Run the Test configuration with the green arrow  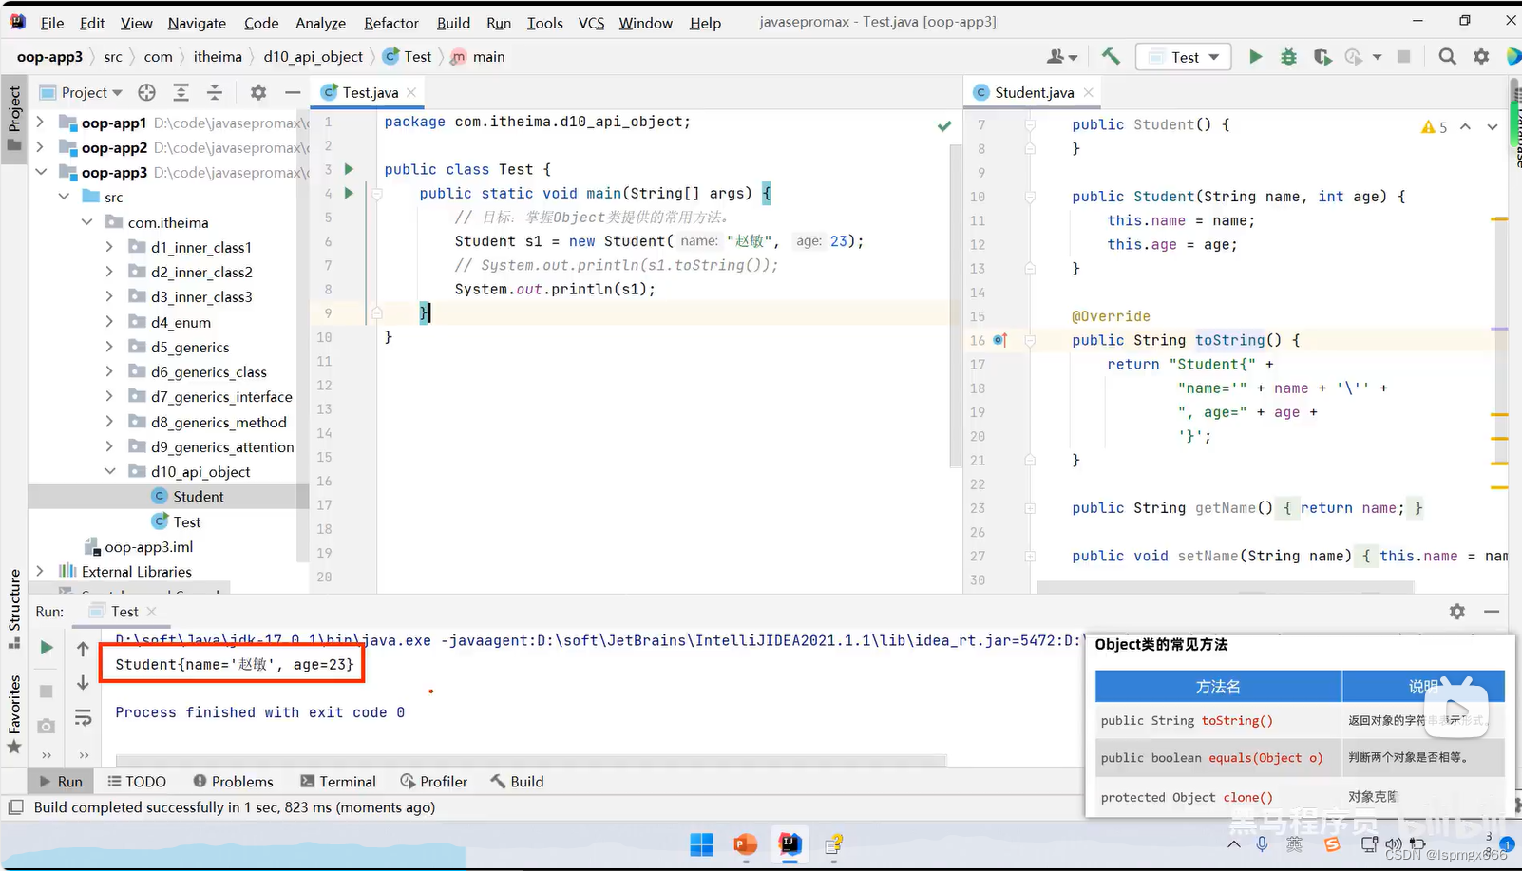1255,56
